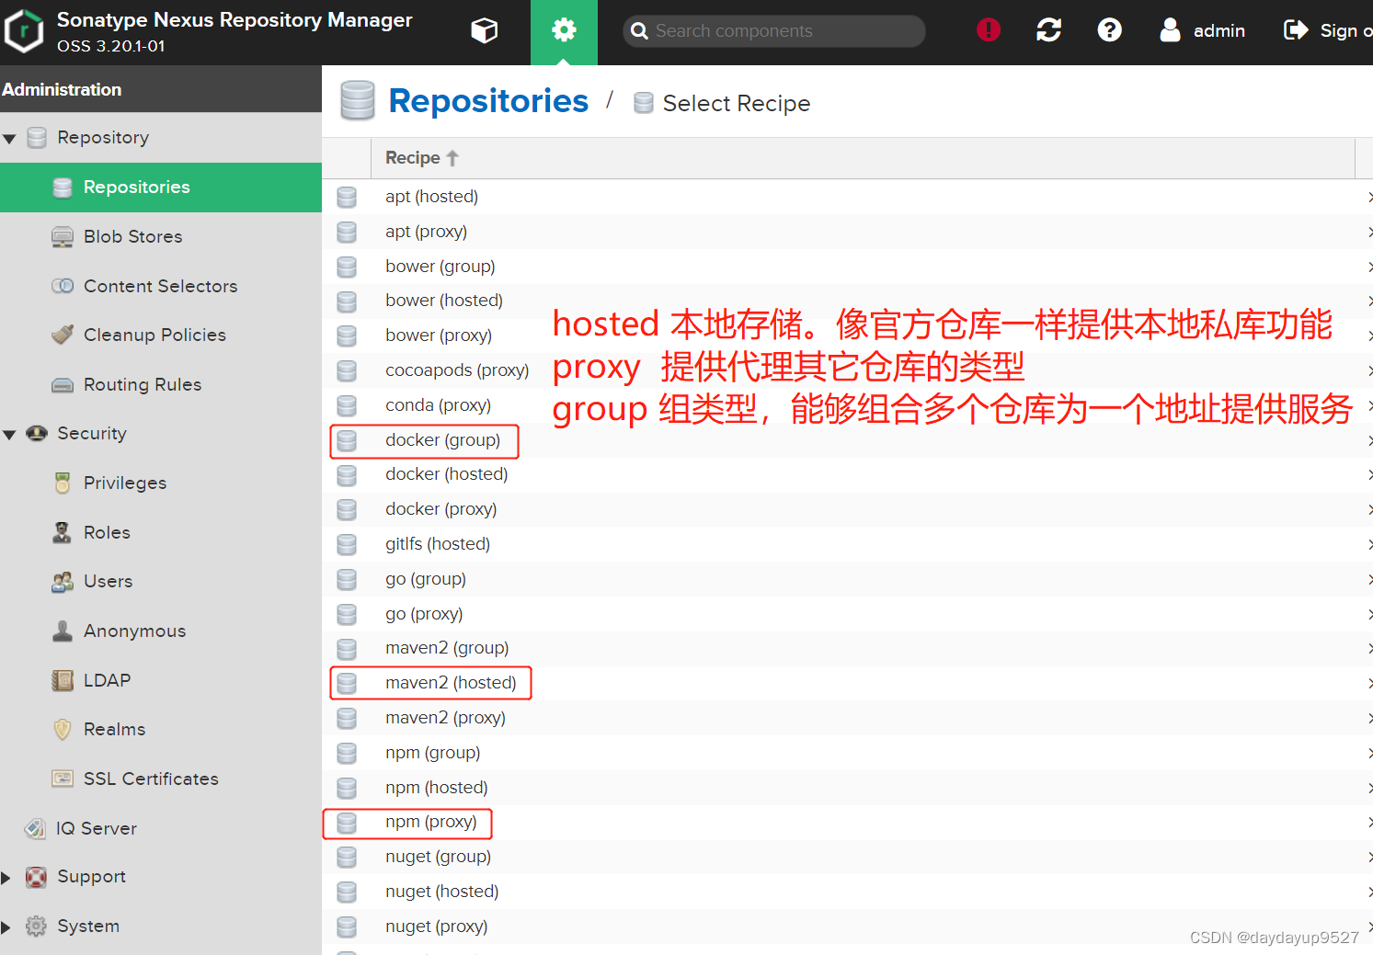Screen dimensions: 1373x955
Task: Click the database icon beside conda (proxy)
Action: click(x=347, y=405)
